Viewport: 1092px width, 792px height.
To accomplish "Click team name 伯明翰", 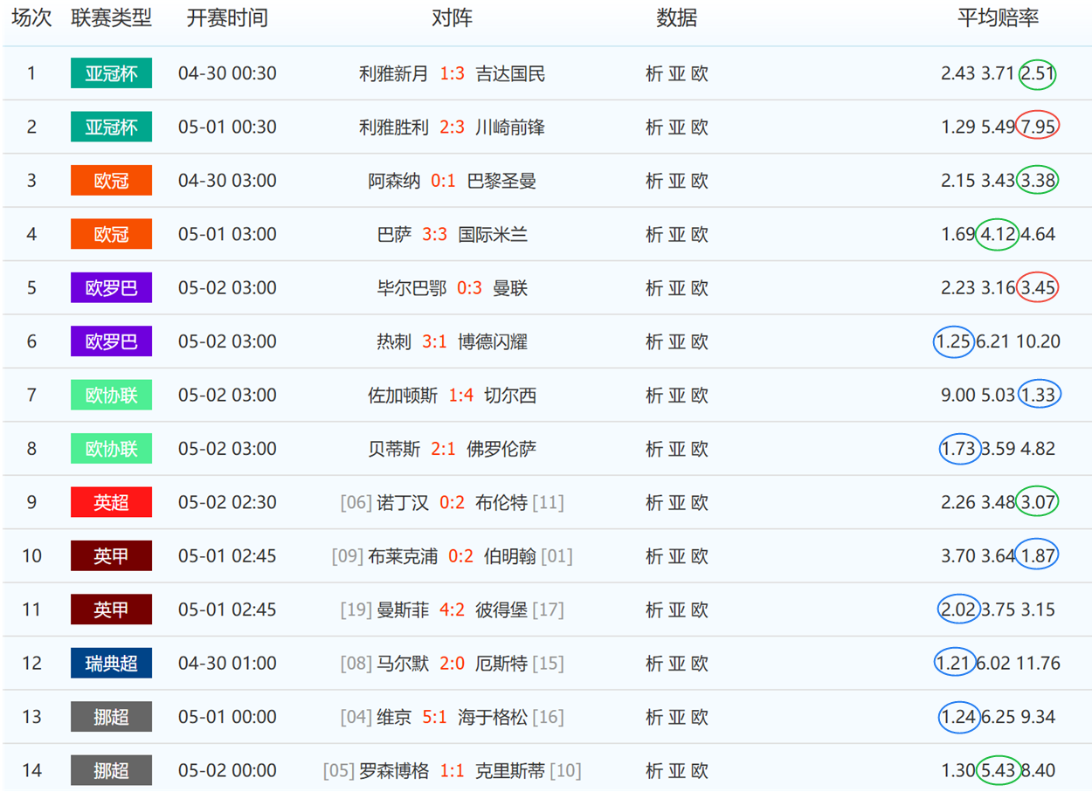I will click(510, 556).
